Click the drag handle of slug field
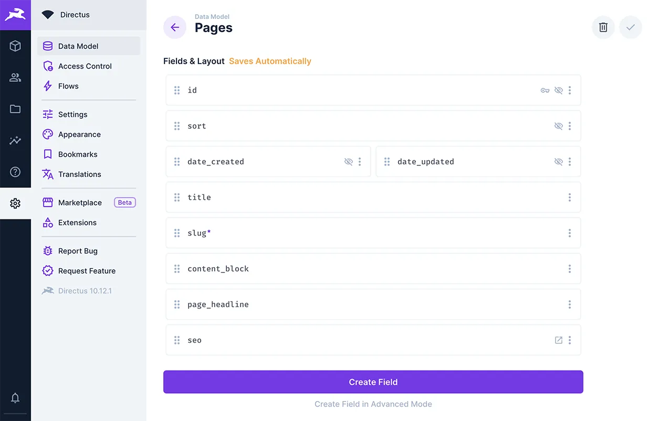 point(177,233)
